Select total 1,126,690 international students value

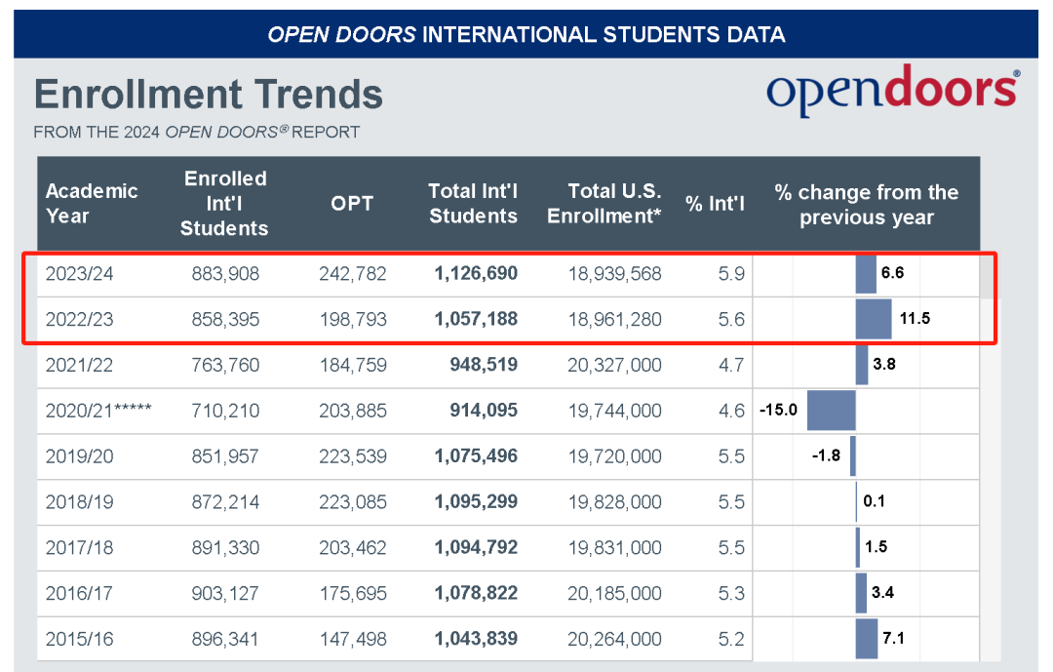[x=476, y=274]
